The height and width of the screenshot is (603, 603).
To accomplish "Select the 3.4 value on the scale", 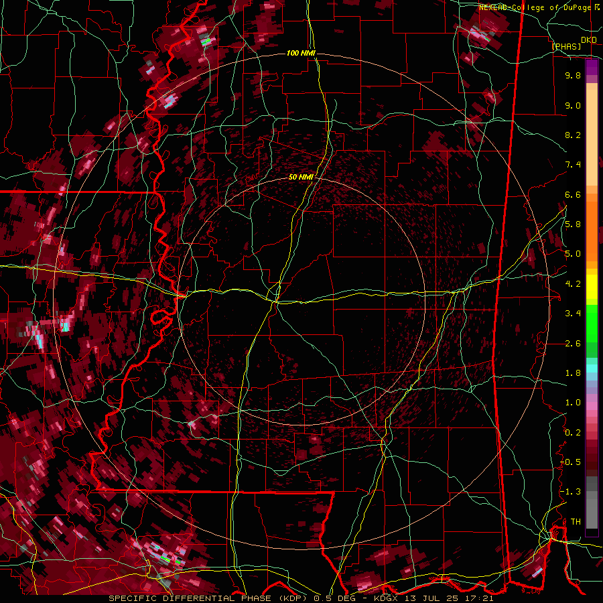I will (573, 314).
